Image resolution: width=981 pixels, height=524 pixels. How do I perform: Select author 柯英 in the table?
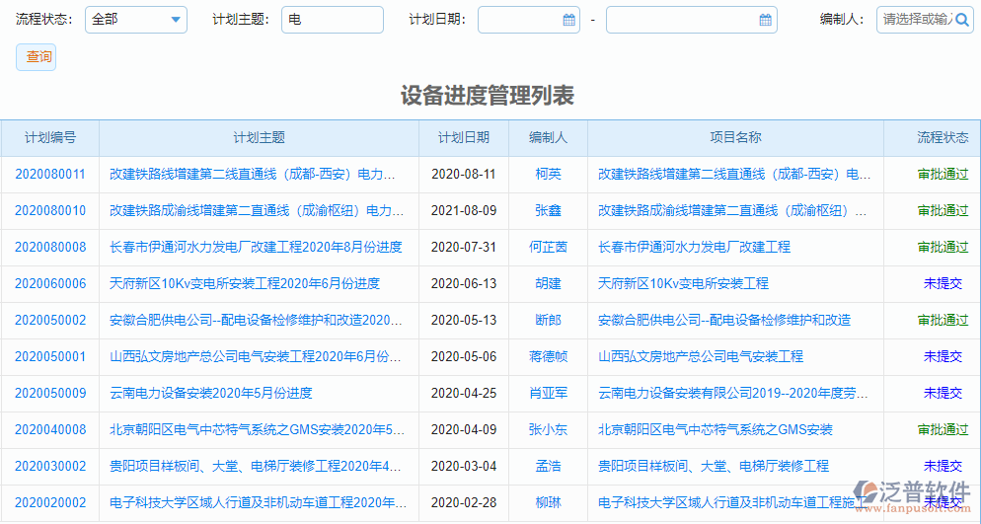click(548, 174)
